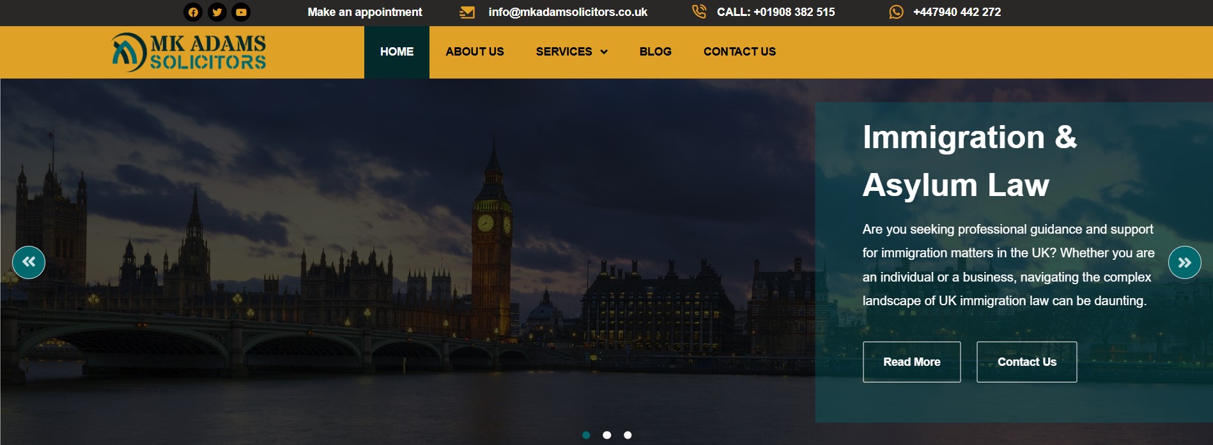Open the CONTACT US menu item
The width and height of the screenshot is (1213, 445).
[x=739, y=52]
